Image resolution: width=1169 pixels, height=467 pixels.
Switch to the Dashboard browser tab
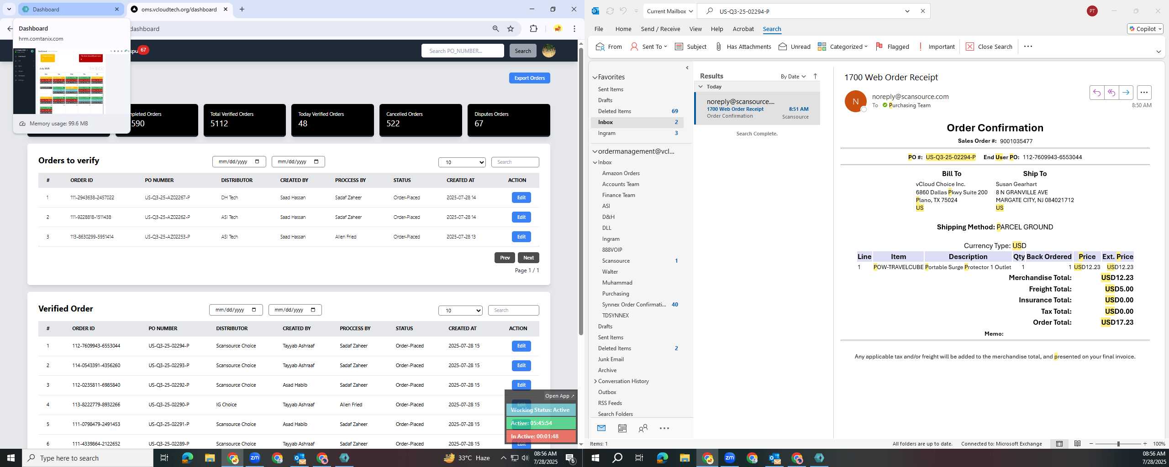[x=71, y=9]
